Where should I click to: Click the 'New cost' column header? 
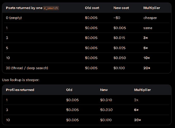click(121, 8)
